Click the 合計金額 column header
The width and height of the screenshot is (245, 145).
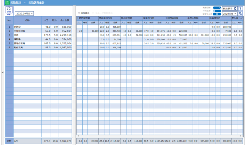pos(65,21)
